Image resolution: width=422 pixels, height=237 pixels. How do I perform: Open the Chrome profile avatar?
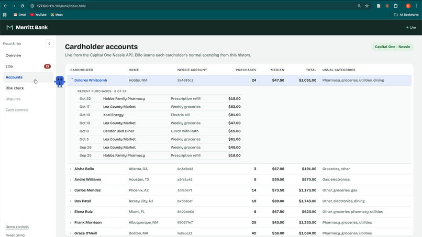tap(408, 6)
